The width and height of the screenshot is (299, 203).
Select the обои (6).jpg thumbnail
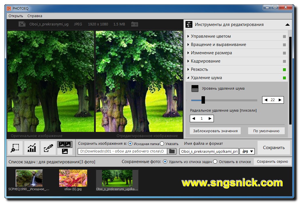[x=73, y=178]
